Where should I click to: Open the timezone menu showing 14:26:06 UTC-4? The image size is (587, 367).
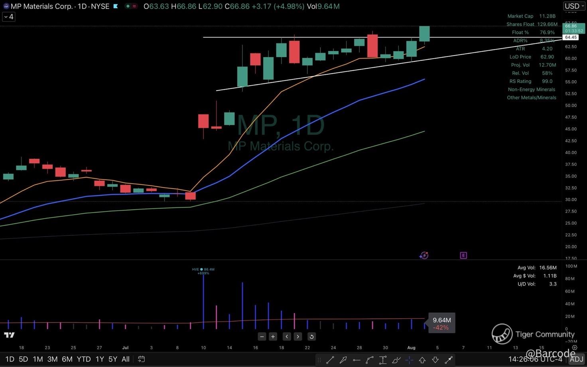(x=535, y=359)
